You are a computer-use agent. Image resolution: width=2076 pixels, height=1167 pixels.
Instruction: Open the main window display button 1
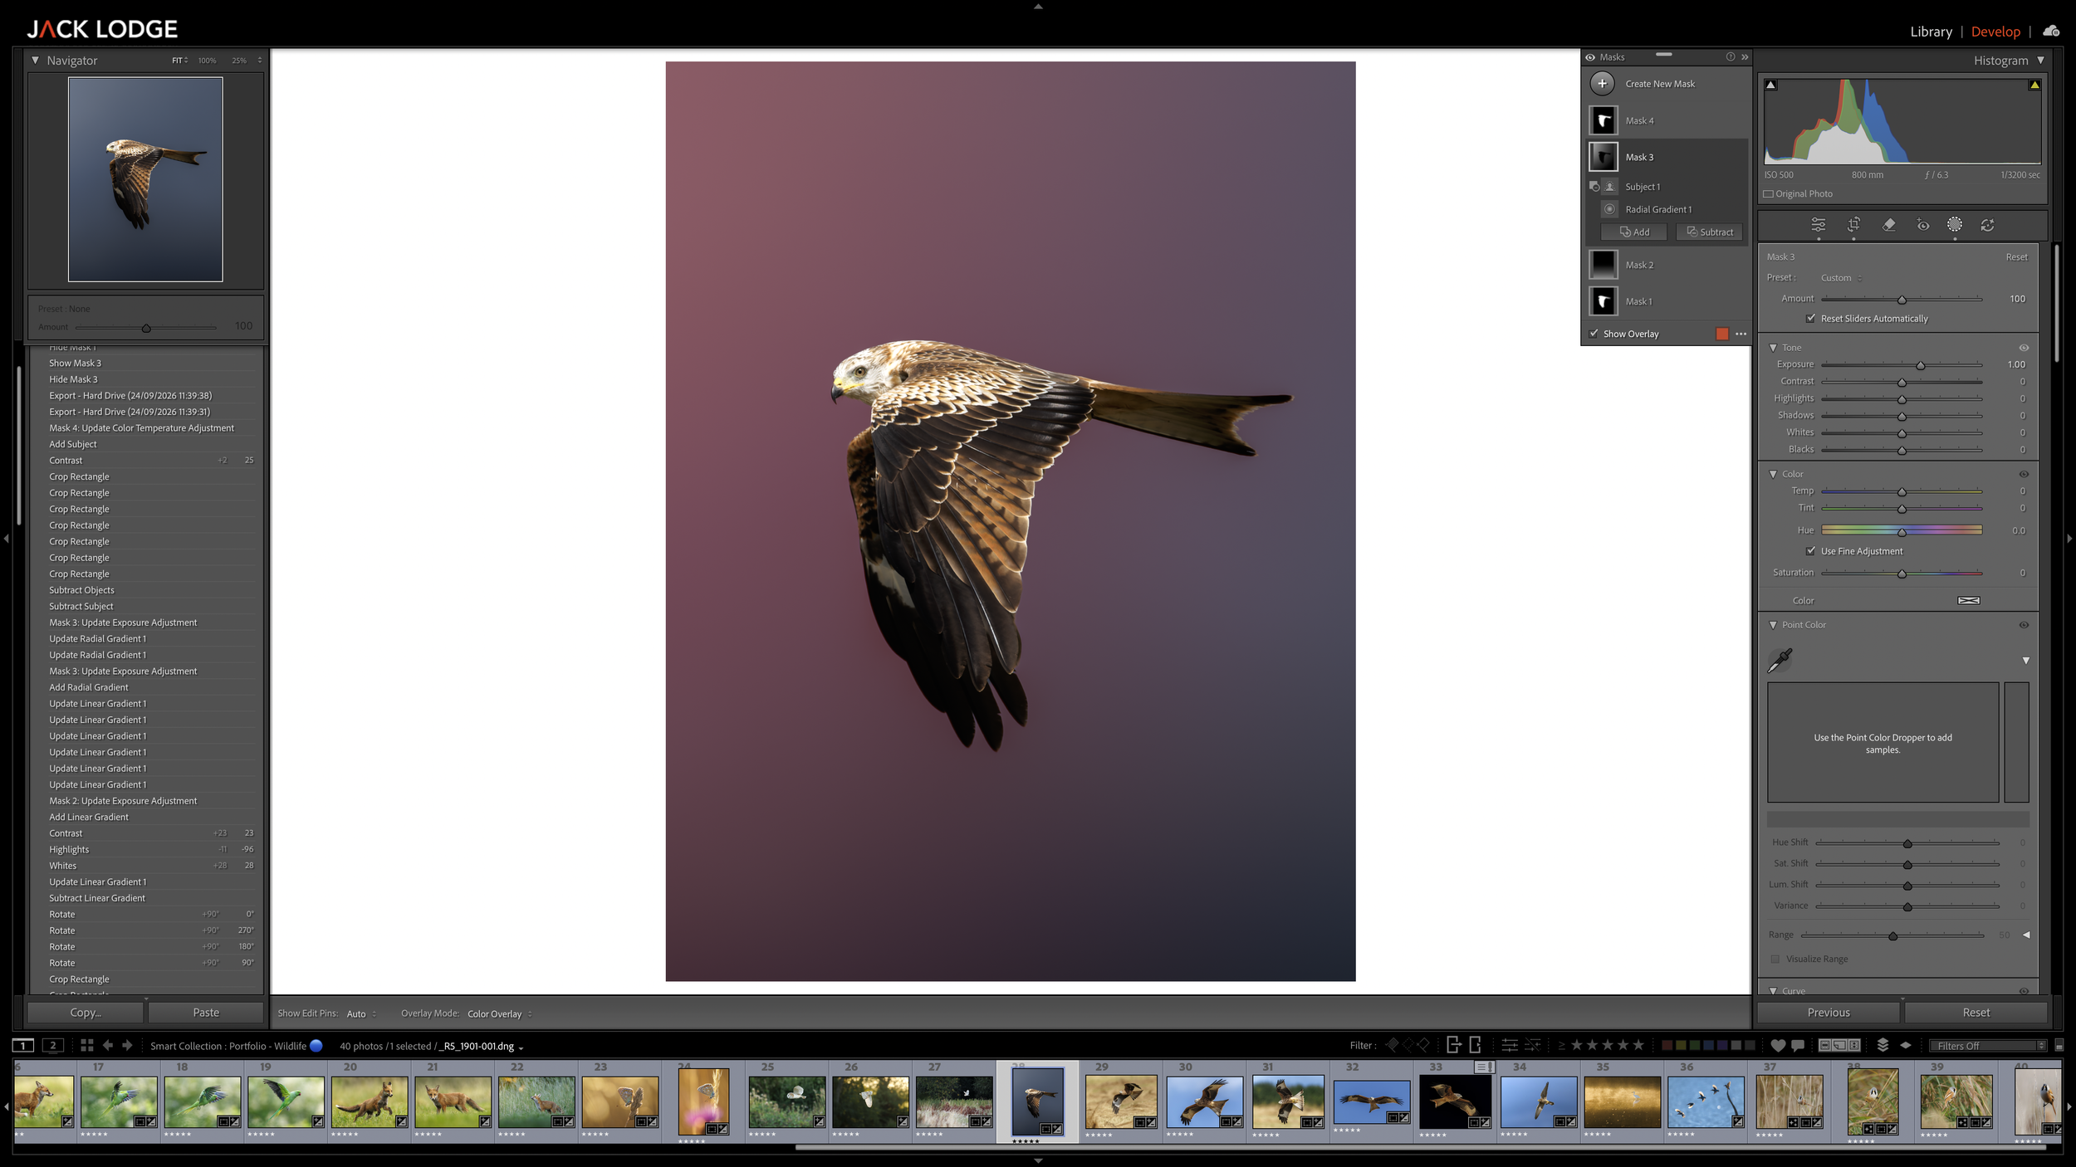pyautogui.click(x=23, y=1045)
